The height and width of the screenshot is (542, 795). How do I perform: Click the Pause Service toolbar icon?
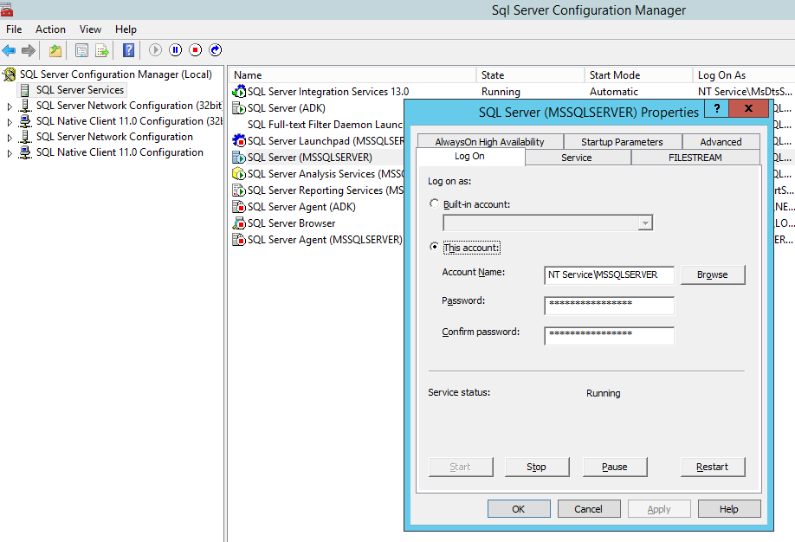click(176, 49)
